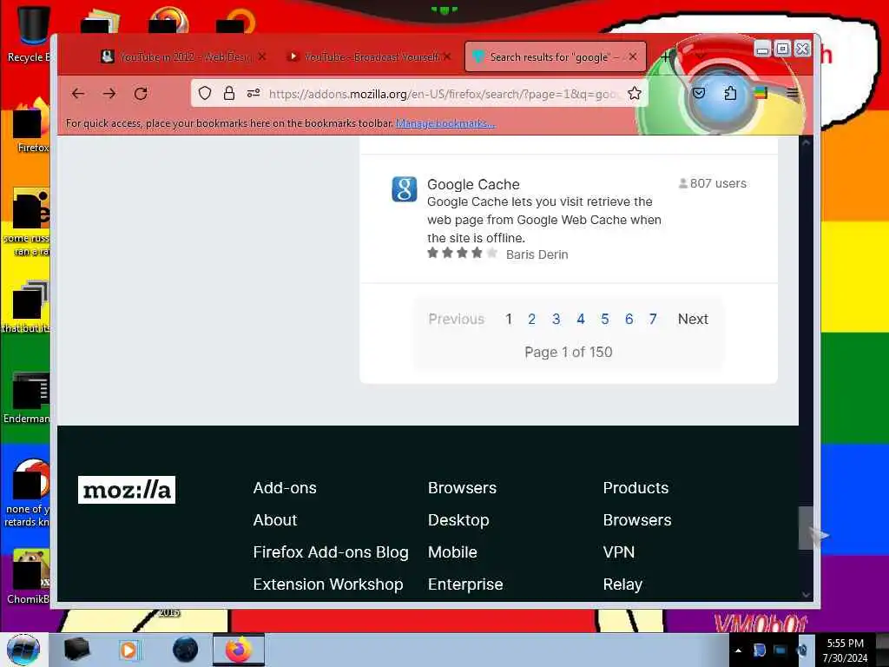
Task: Go back using the browser back arrow
Action: pyautogui.click(x=78, y=94)
